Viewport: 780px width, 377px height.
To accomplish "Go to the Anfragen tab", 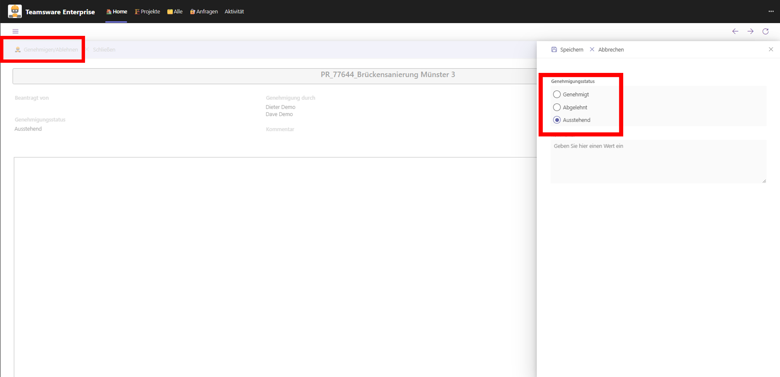I will click(x=204, y=12).
